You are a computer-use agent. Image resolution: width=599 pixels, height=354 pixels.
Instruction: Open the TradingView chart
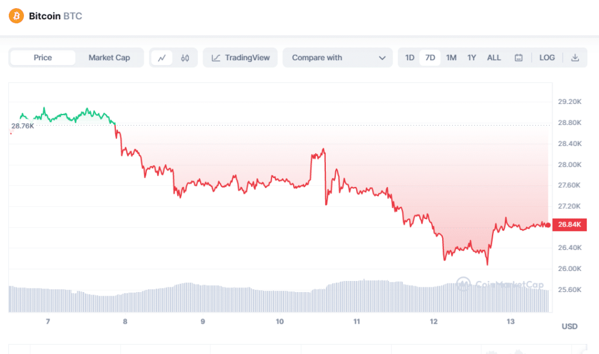point(241,58)
